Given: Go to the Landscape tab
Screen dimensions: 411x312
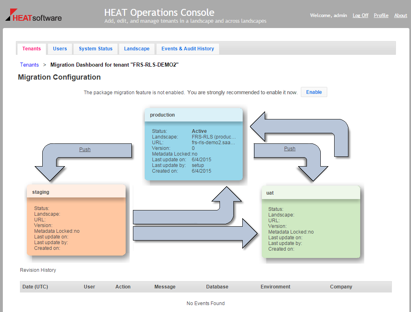Looking at the screenshot, I should 137,49.
